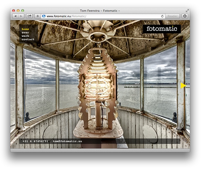
Task: Reload the page with the refresh icon
Action: (x=162, y=16)
